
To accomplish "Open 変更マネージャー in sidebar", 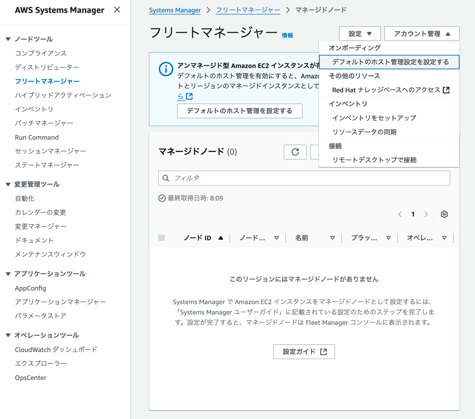I will 41,226.
